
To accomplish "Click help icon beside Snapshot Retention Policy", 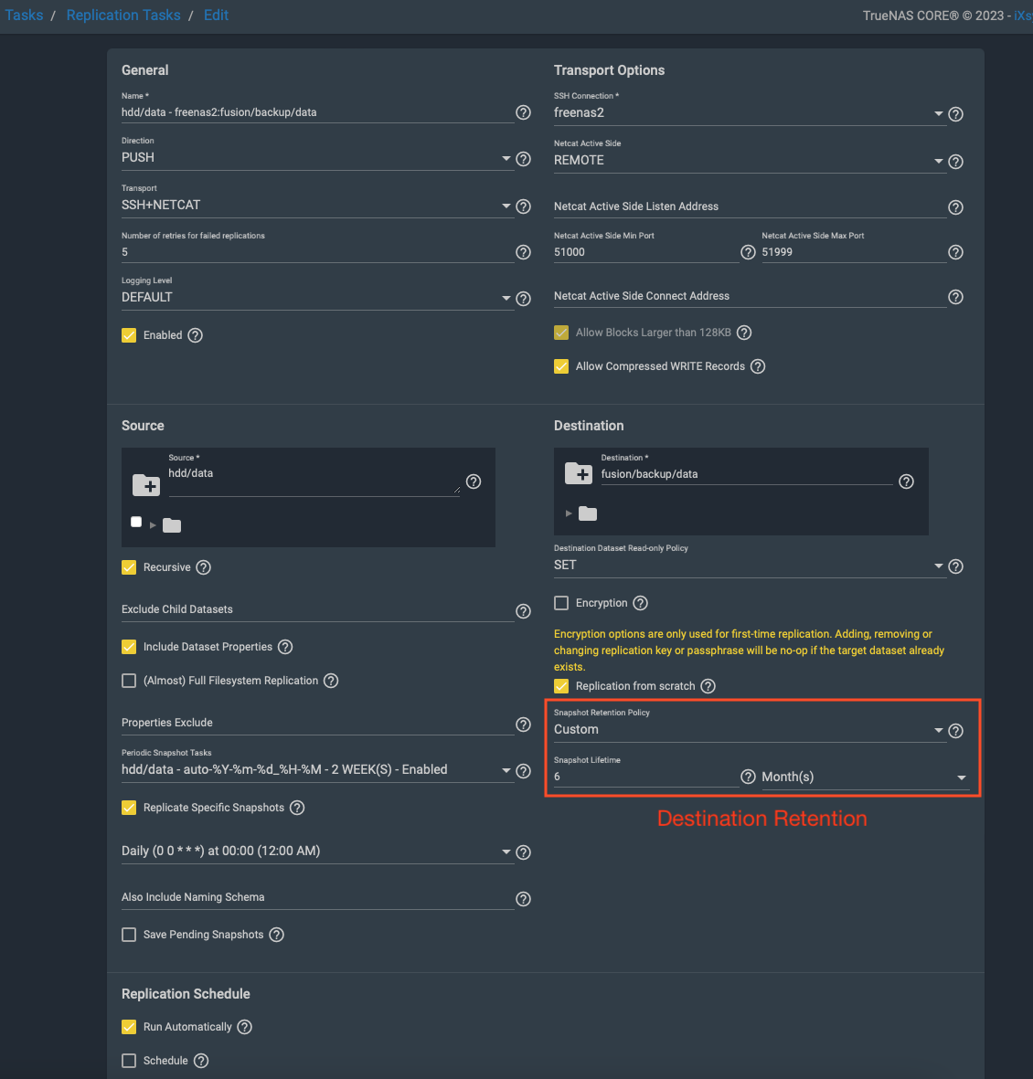I will pos(955,731).
